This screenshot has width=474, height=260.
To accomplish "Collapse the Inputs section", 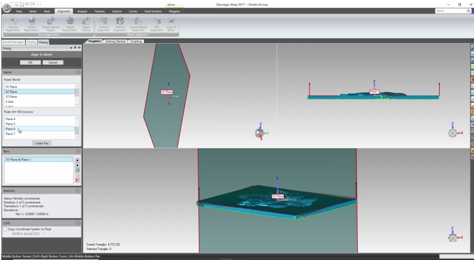I will (78, 72).
